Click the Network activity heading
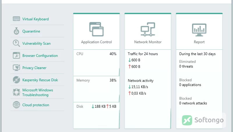 point(141,80)
